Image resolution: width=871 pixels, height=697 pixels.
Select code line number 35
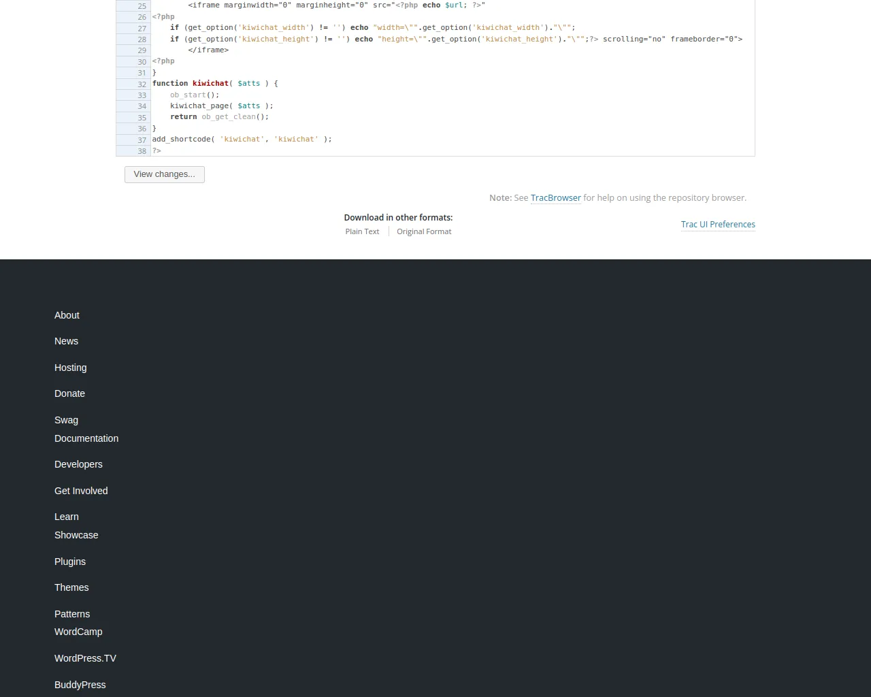tap(142, 118)
